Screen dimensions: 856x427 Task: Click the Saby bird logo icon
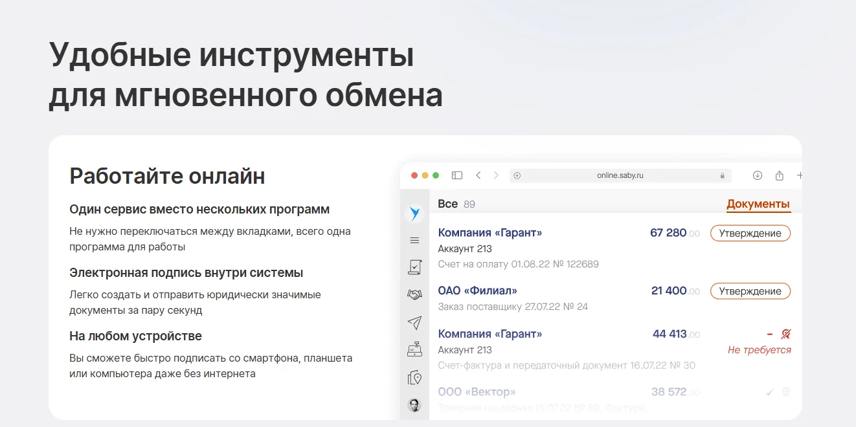(414, 213)
